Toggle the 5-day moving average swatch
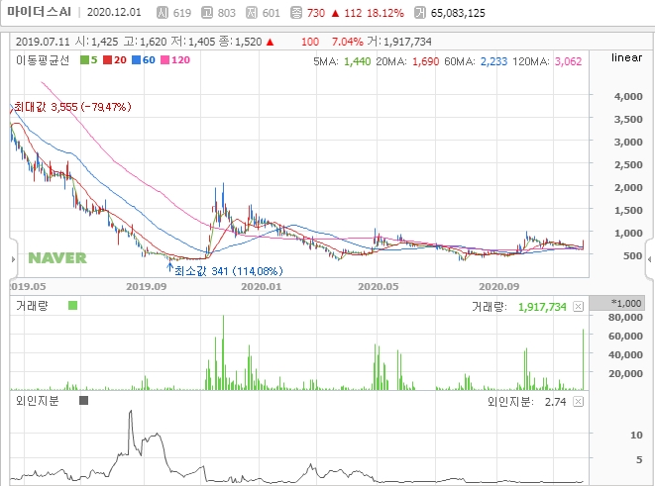Viewport: 655px width, 486px height. coord(84,60)
